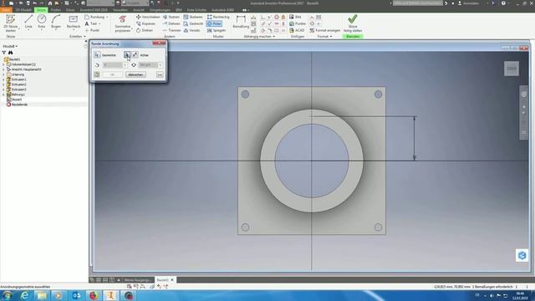Select the Kopieren copy tool
The width and height of the screenshot is (535, 301).
click(145, 23)
